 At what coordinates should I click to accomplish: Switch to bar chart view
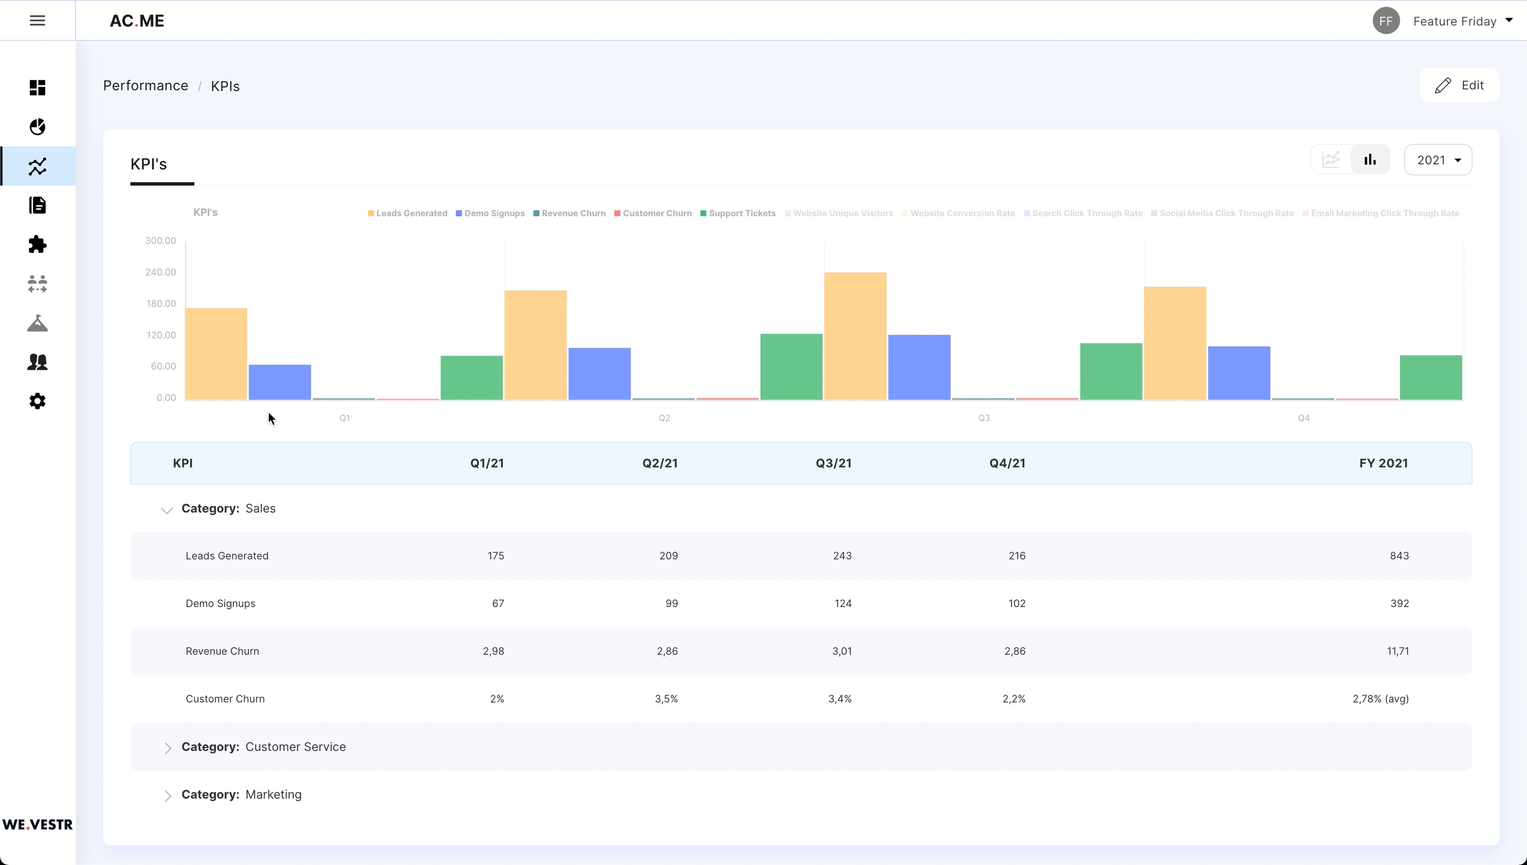(x=1370, y=160)
